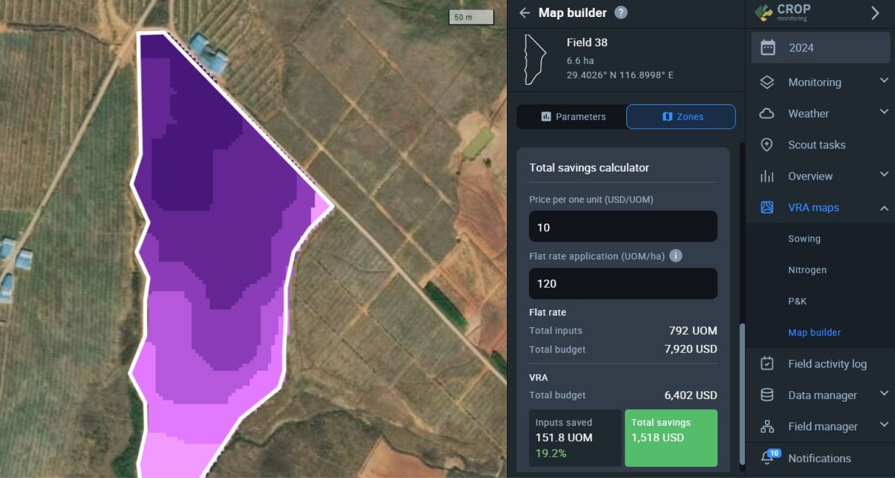The image size is (895, 478).
Task: Select the Map builder submenu item
Action: click(814, 332)
